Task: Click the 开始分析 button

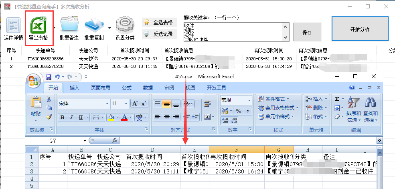Action: pos(360,29)
